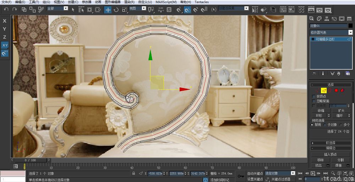Activate the Select and Rotate tool

coord(116,10)
